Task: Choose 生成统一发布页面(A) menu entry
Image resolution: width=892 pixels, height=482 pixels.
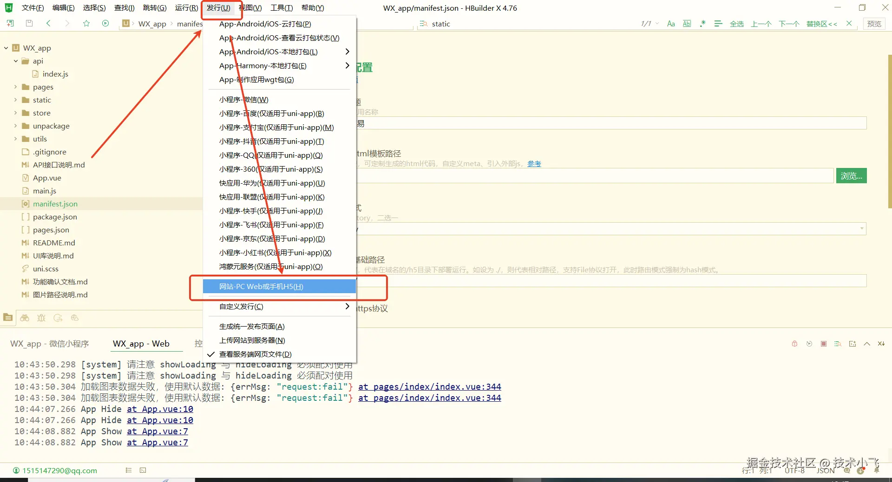Action: [280, 327]
